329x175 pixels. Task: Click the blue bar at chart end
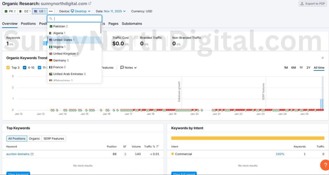(x=322, y=104)
